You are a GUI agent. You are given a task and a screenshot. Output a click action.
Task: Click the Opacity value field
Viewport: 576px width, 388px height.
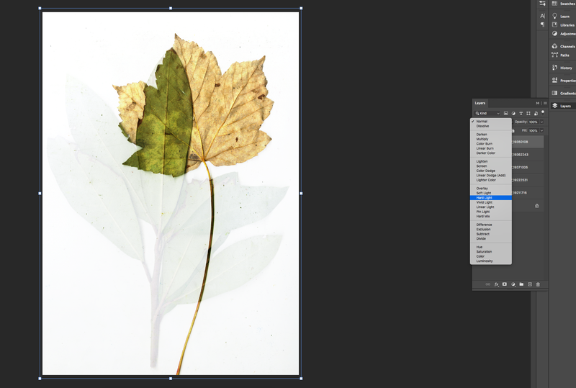(534, 122)
